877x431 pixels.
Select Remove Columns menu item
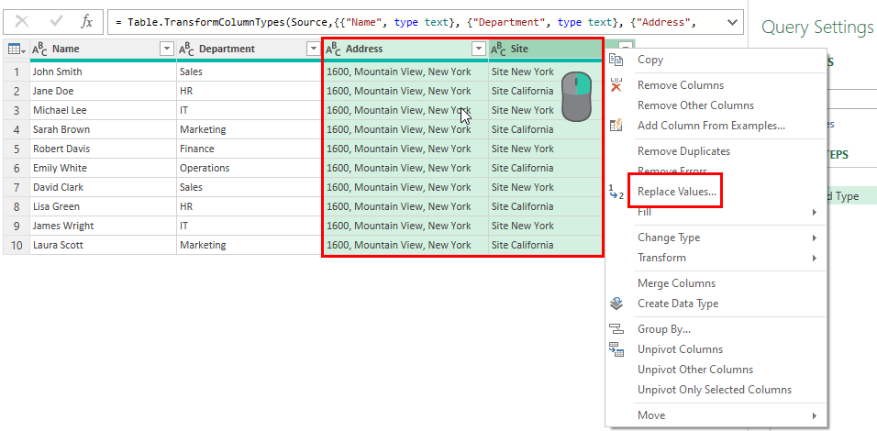681,85
